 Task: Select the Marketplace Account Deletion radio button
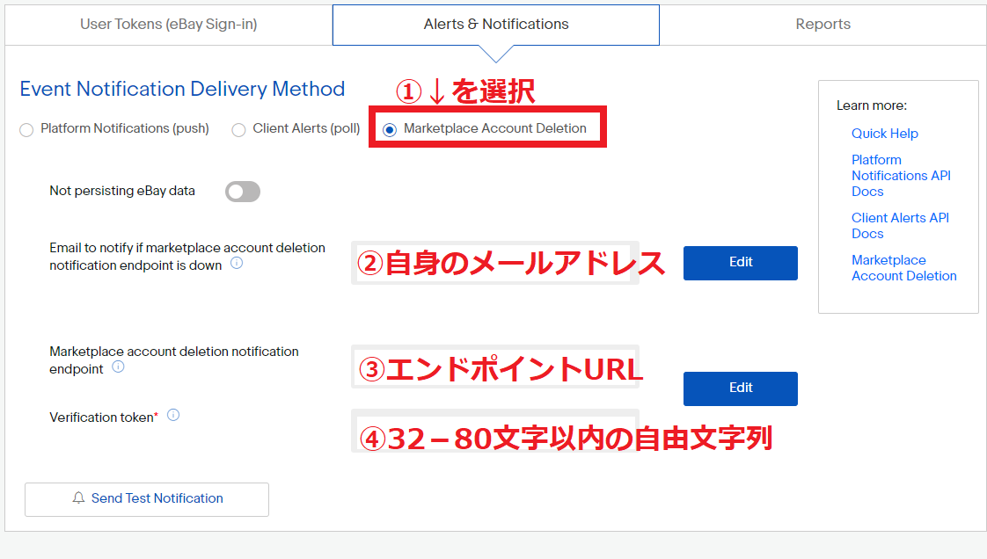click(389, 127)
